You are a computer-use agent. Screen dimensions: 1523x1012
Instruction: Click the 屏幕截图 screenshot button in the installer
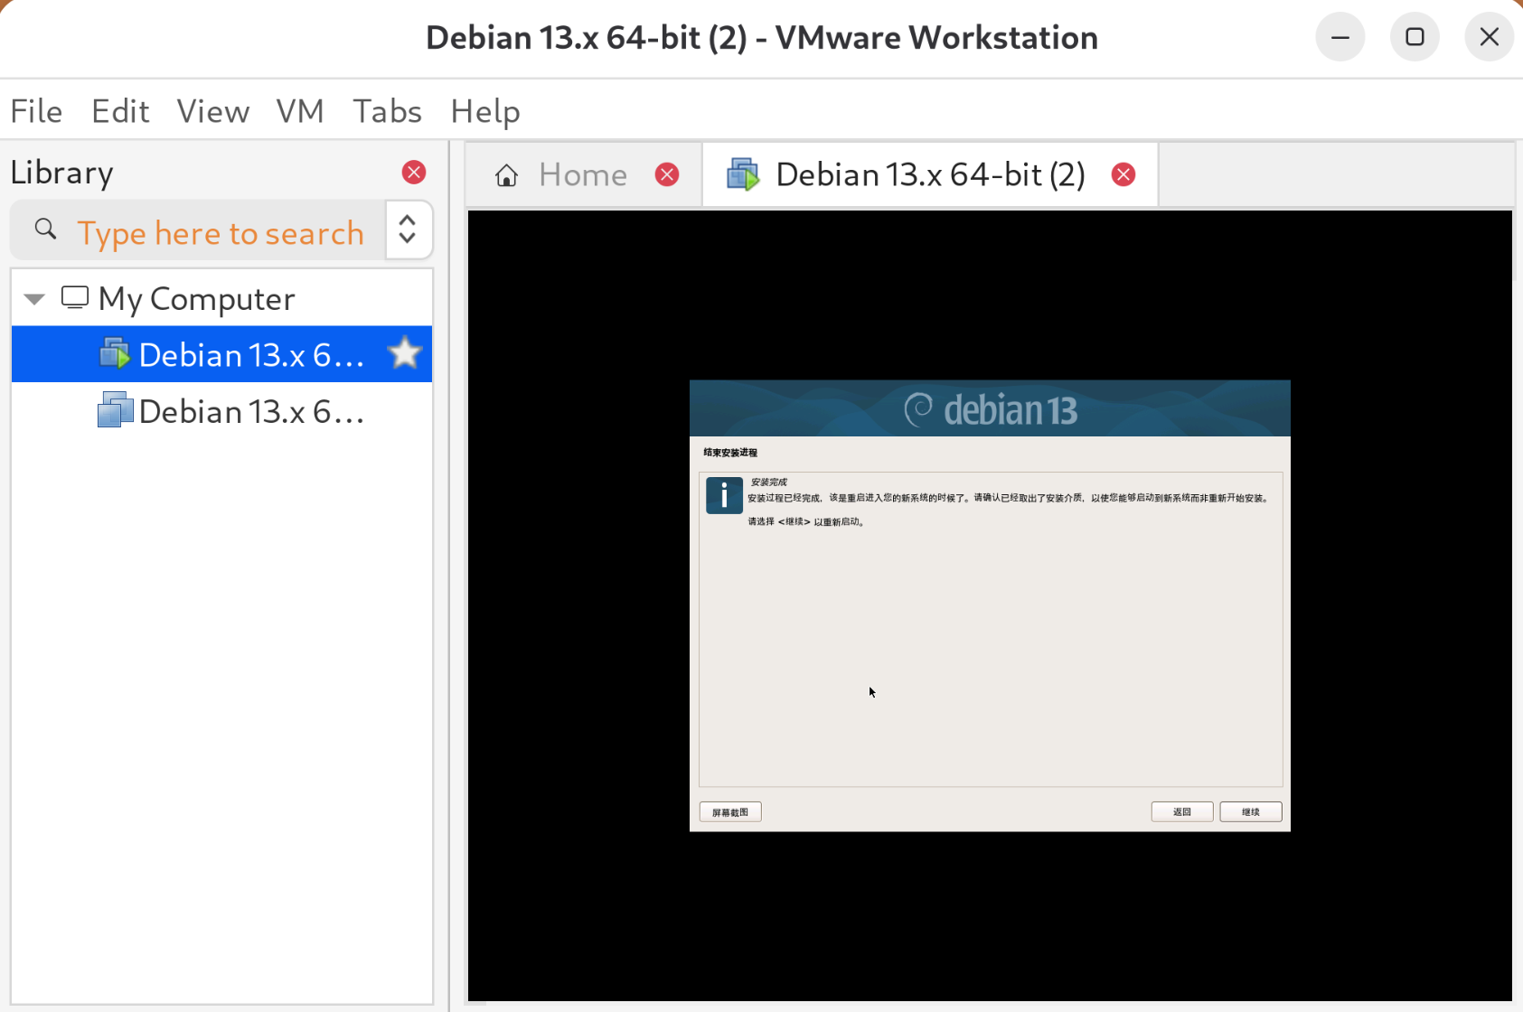click(730, 812)
